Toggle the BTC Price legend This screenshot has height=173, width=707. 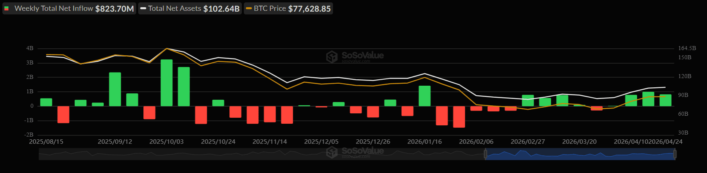tap(288, 8)
